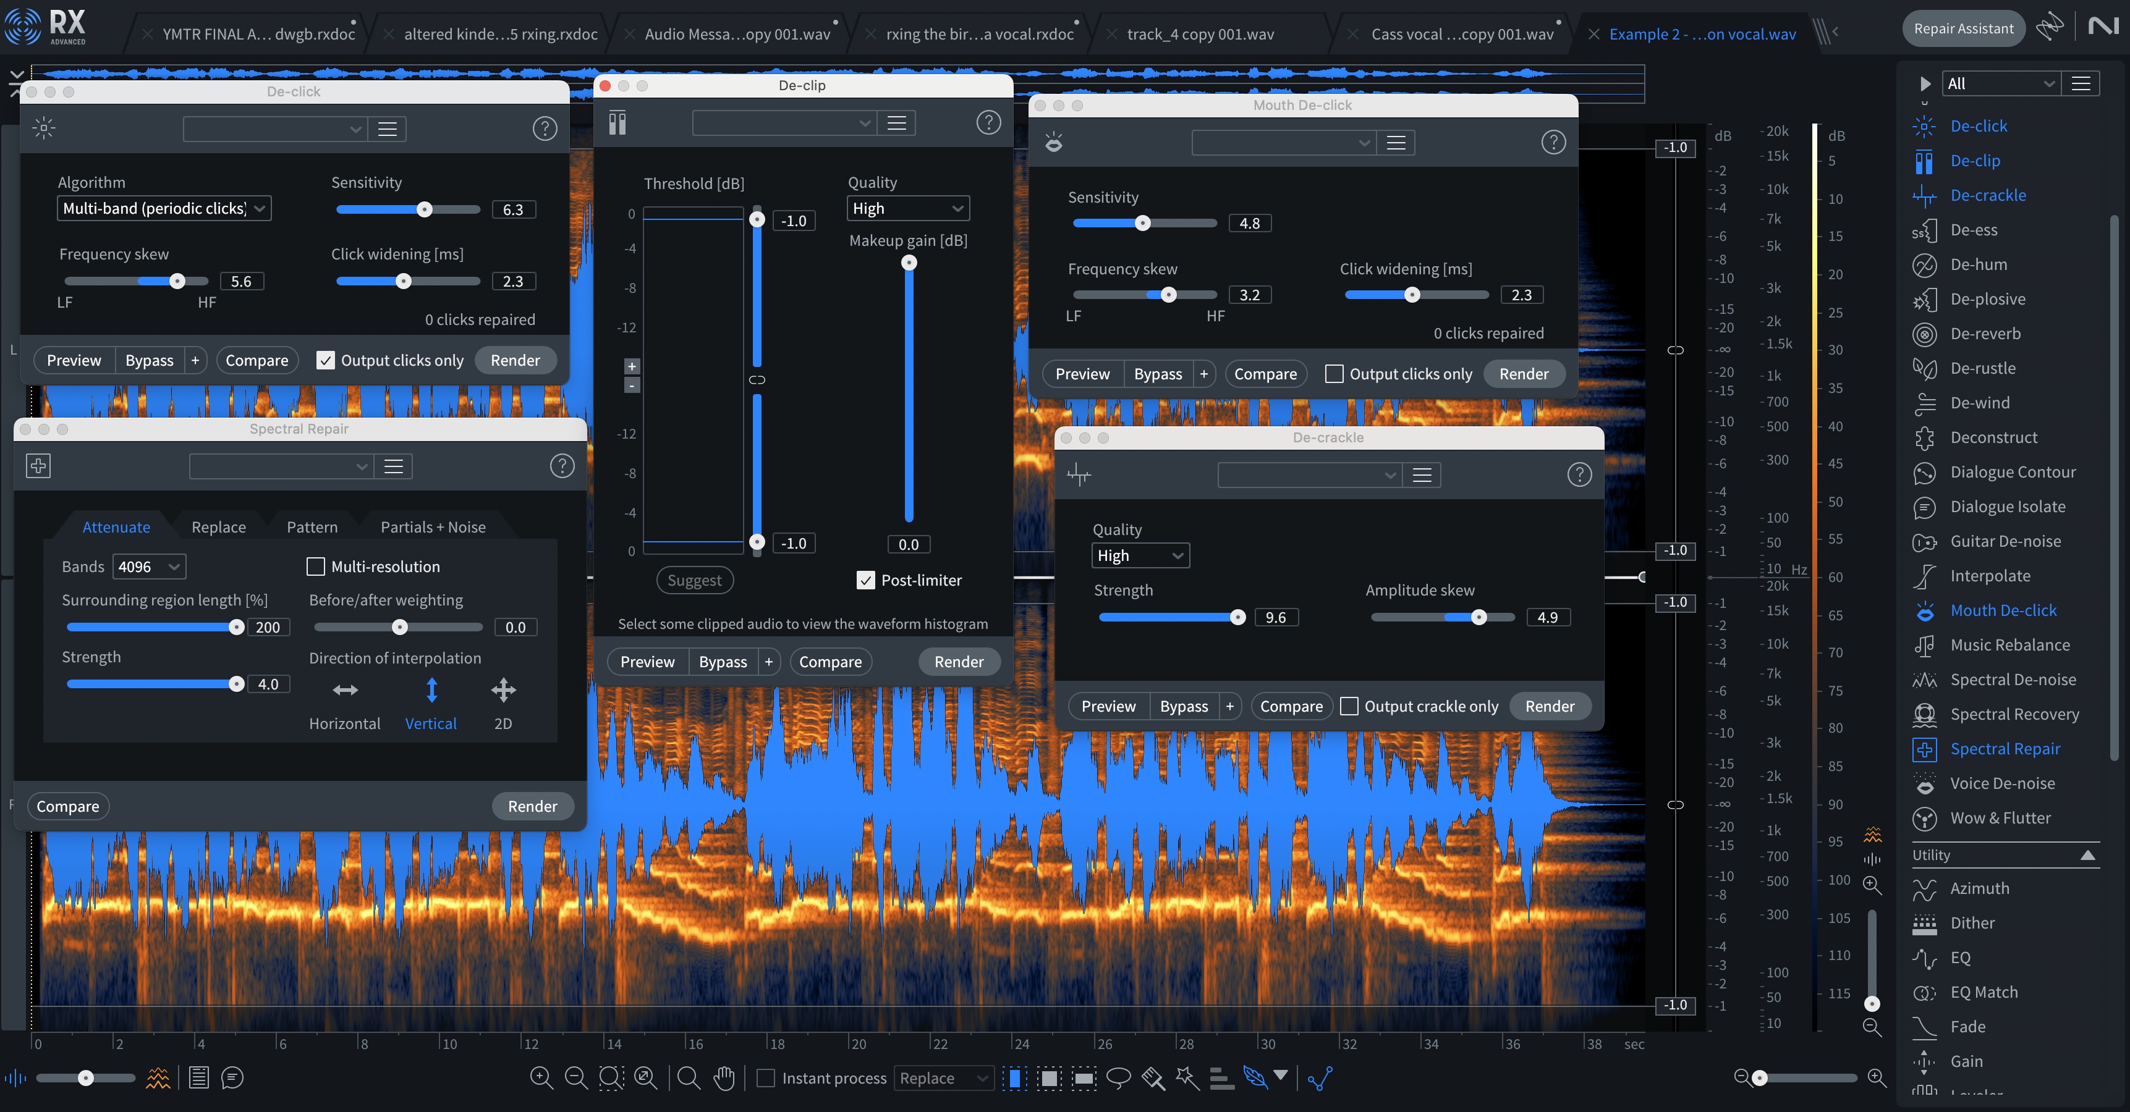This screenshot has height=1112, width=2130.
Task: Enable Multi-resolution in Spectral Repair
Action: pos(315,567)
